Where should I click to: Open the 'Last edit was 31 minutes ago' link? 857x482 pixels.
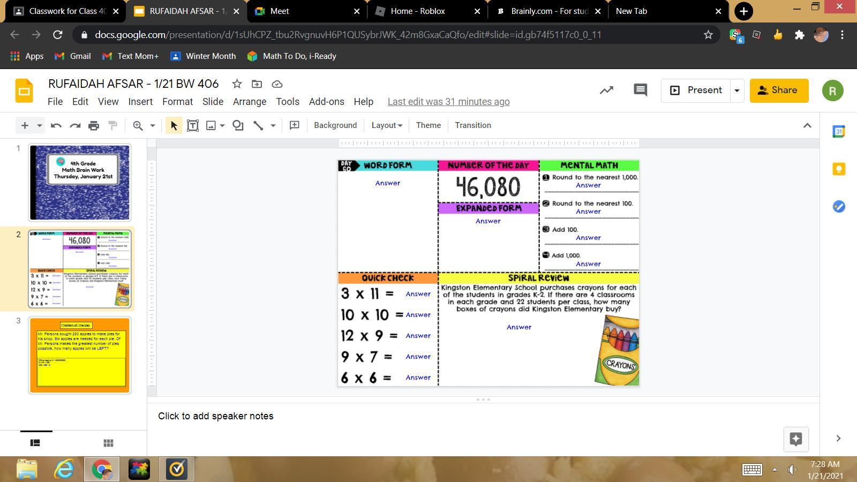(448, 102)
